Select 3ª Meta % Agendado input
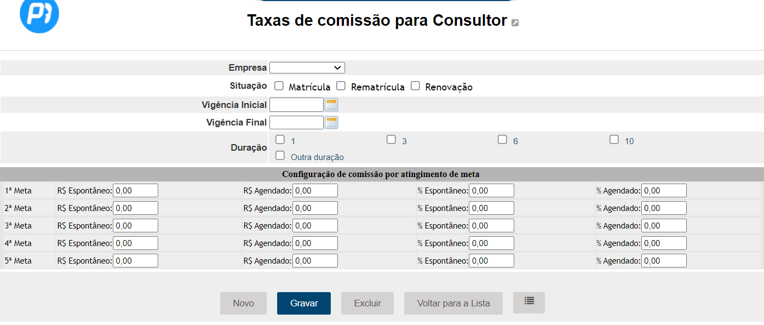 point(664,226)
